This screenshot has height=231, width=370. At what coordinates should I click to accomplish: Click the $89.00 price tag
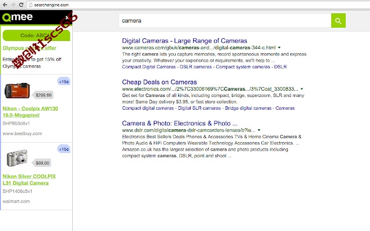[42, 163]
